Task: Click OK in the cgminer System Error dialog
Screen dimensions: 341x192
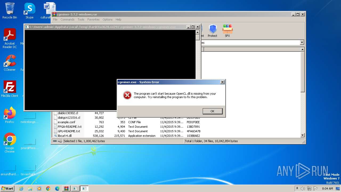Action: point(212,111)
